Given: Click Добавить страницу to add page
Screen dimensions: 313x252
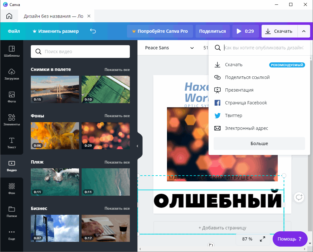Looking at the screenshot, I should coord(222,228).
